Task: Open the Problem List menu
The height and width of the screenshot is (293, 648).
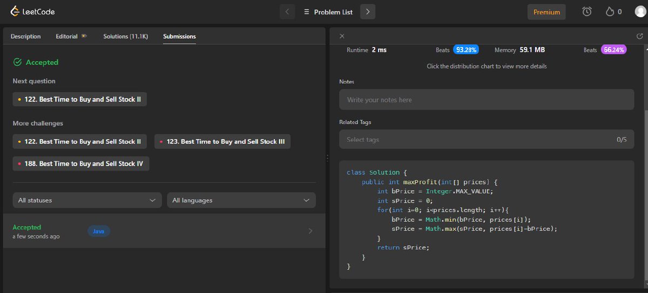Action: click(327, 11)
